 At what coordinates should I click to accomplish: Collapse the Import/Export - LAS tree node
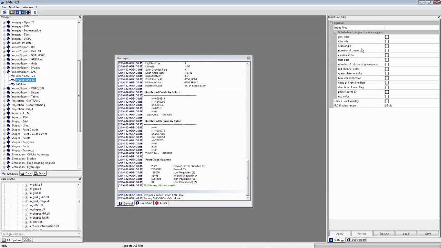[x=4, y=72]
